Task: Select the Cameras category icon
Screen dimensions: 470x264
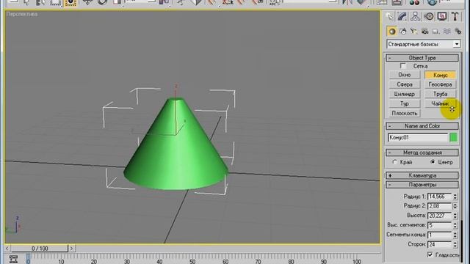Action: point(424,32)
